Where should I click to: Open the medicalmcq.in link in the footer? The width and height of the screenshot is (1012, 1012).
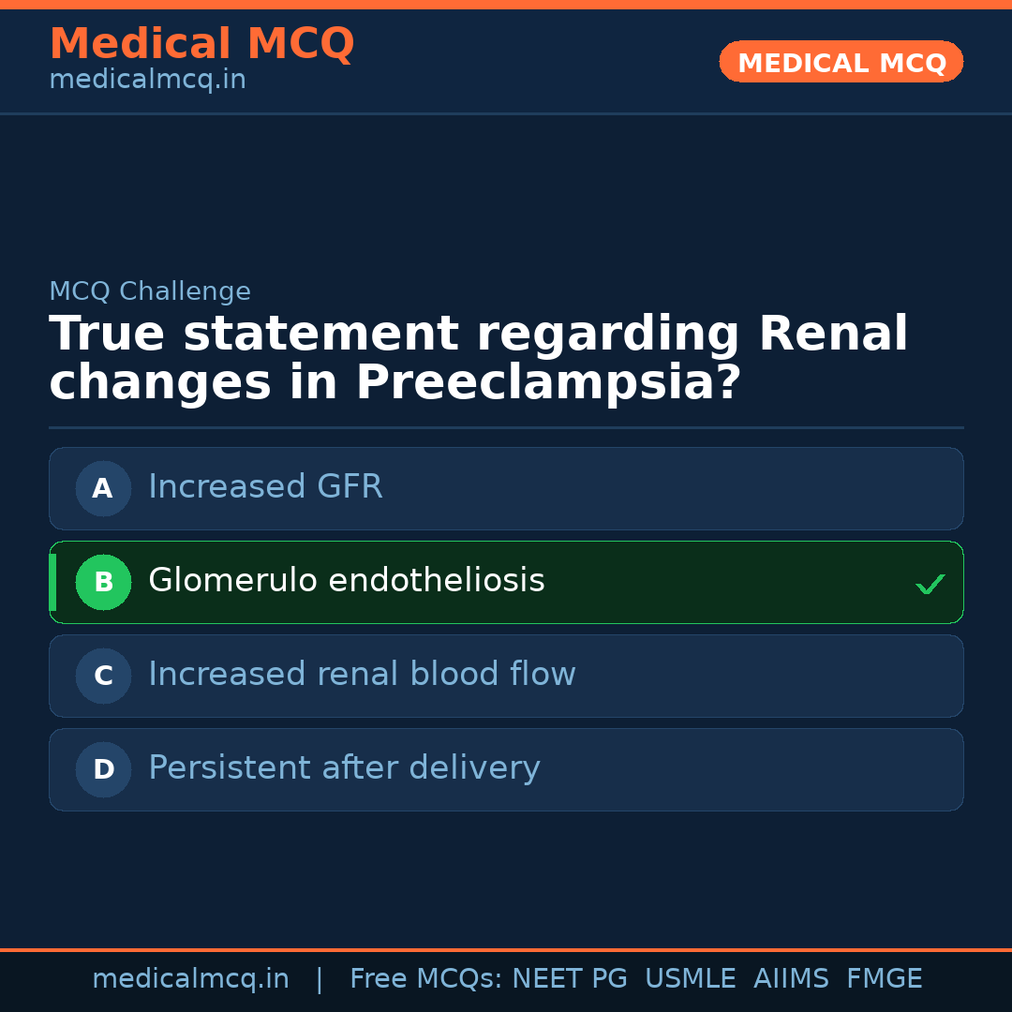pos(190,979)
